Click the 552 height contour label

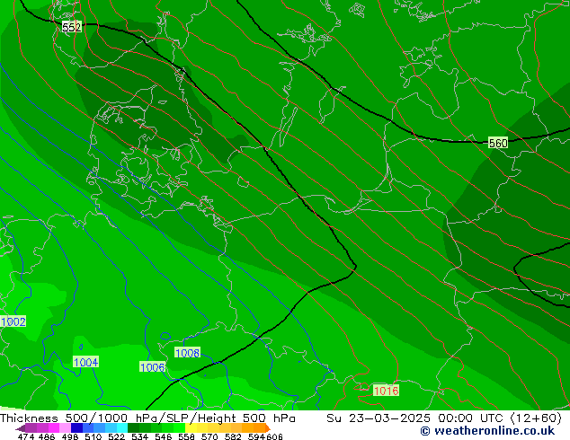[x=72, y=27]
